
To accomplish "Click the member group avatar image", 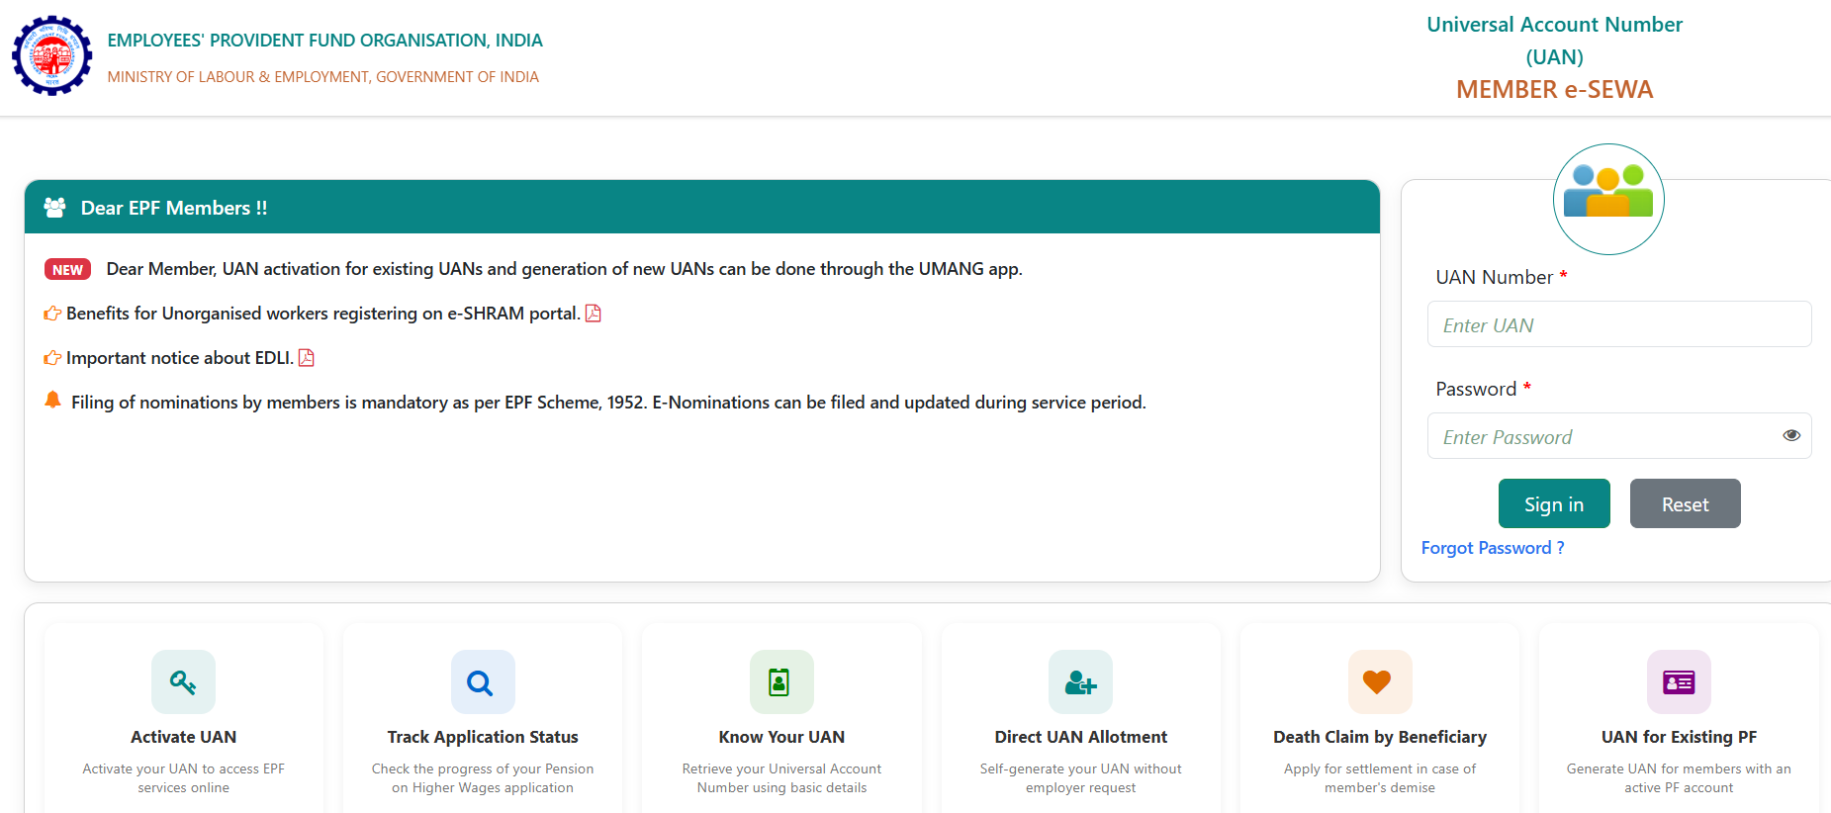I will click(x=1607, y=199).
